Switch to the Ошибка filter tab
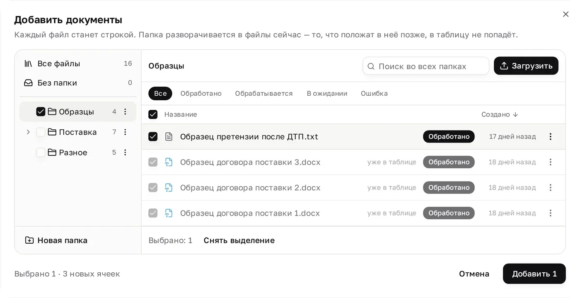 [x=374, y=93]
